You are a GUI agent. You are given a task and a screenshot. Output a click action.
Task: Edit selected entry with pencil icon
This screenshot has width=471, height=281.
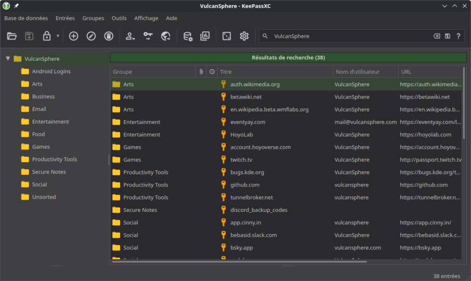(91, 36)
